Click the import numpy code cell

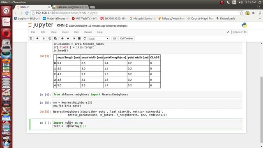coord(147,124)
